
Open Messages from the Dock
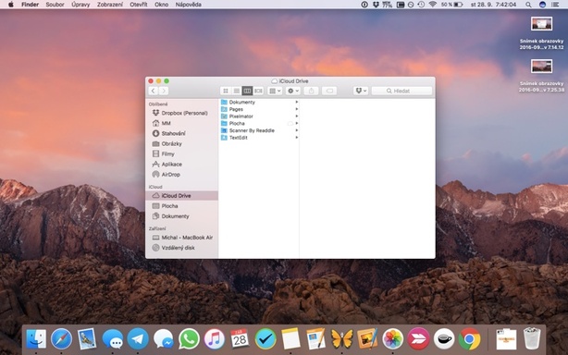click(112, 339)
